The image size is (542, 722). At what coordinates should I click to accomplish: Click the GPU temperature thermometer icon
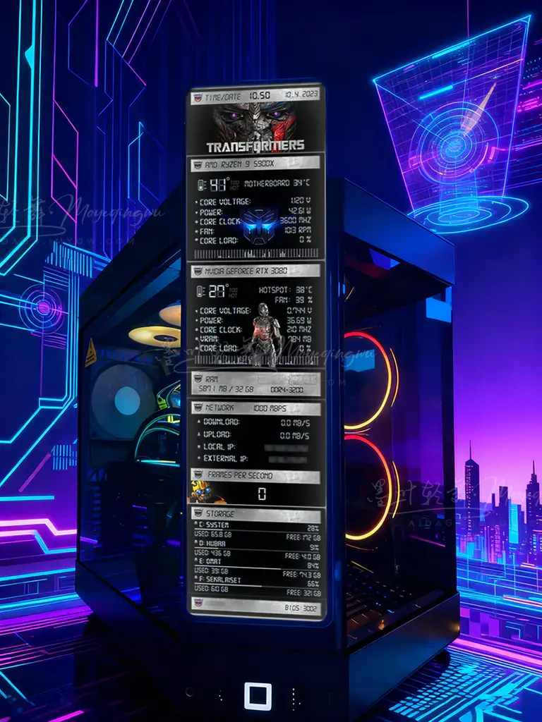click(201, 291)
